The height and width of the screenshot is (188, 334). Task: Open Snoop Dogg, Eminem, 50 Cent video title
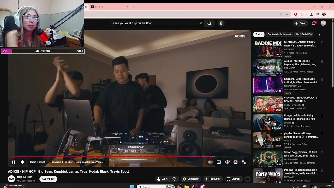[301, 154]
